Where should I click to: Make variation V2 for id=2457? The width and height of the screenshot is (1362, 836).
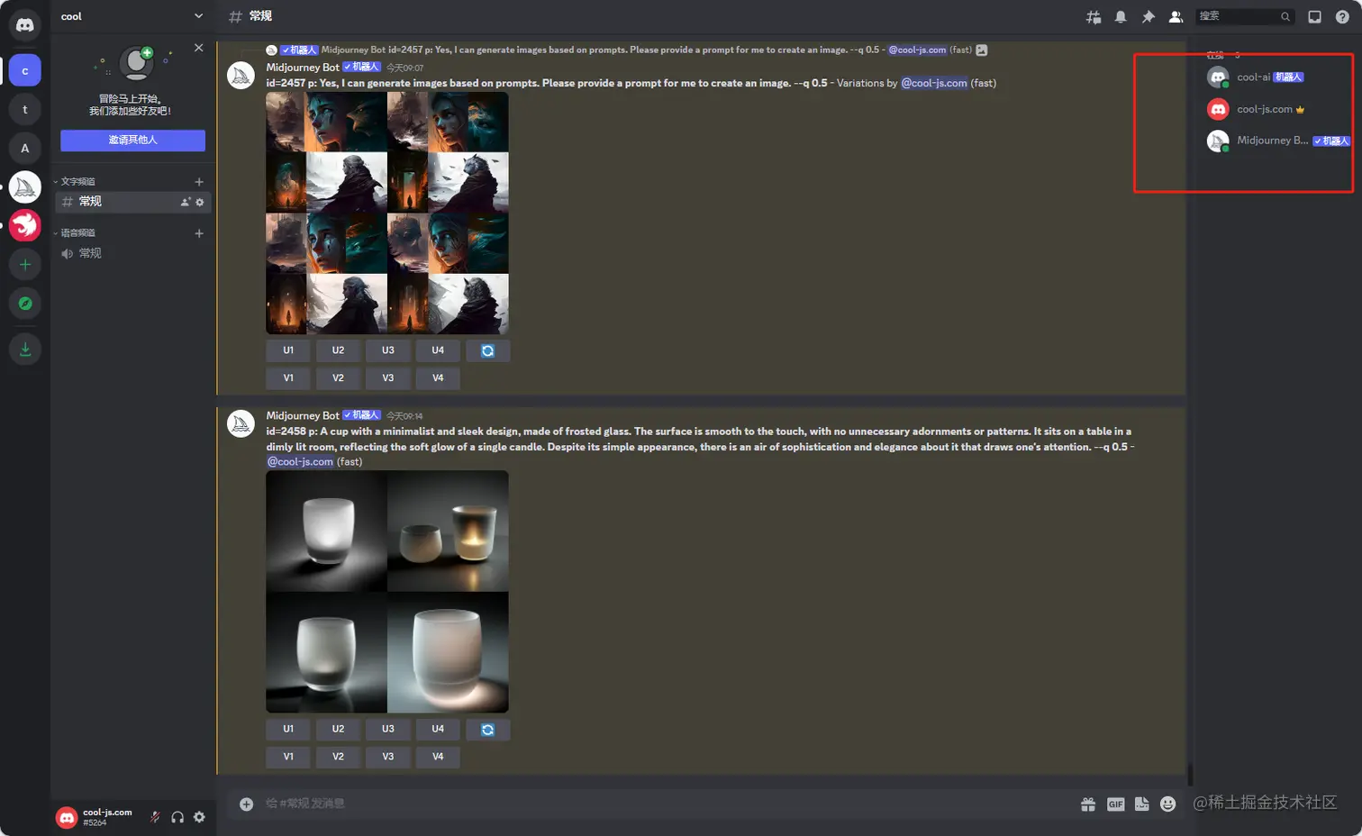click(x=338, y=378)
